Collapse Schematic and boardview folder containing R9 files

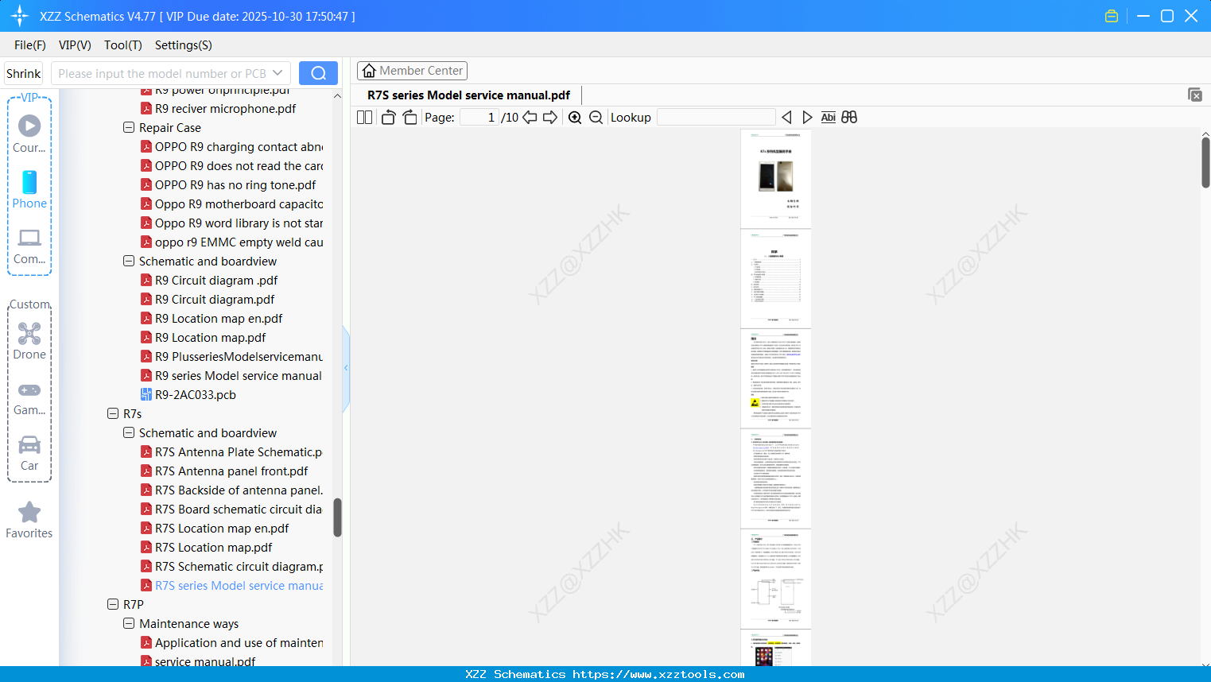point(129,261)
